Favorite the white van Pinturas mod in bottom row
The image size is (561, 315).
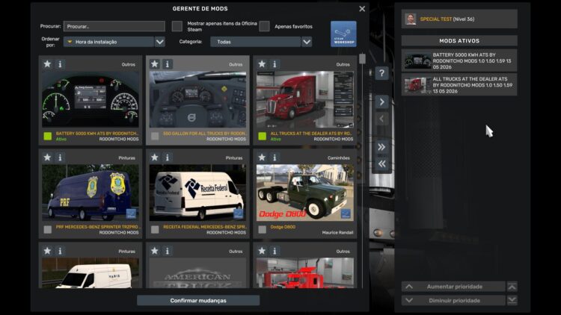(x=47, y=251)
